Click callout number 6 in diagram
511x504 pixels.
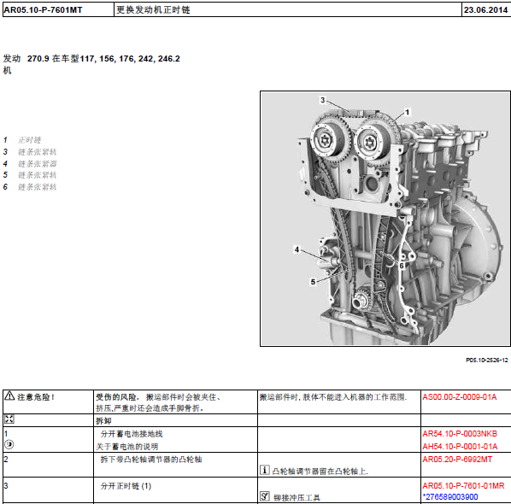(402, 266)
